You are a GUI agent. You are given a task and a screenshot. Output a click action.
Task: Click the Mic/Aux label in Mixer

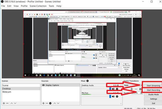[x=85, y=93]
